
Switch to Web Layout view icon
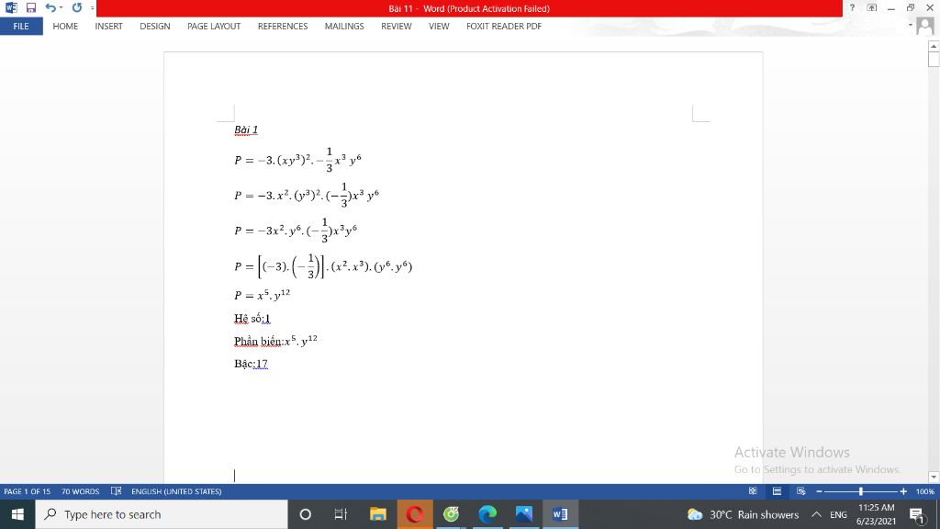tap(800, 491)
